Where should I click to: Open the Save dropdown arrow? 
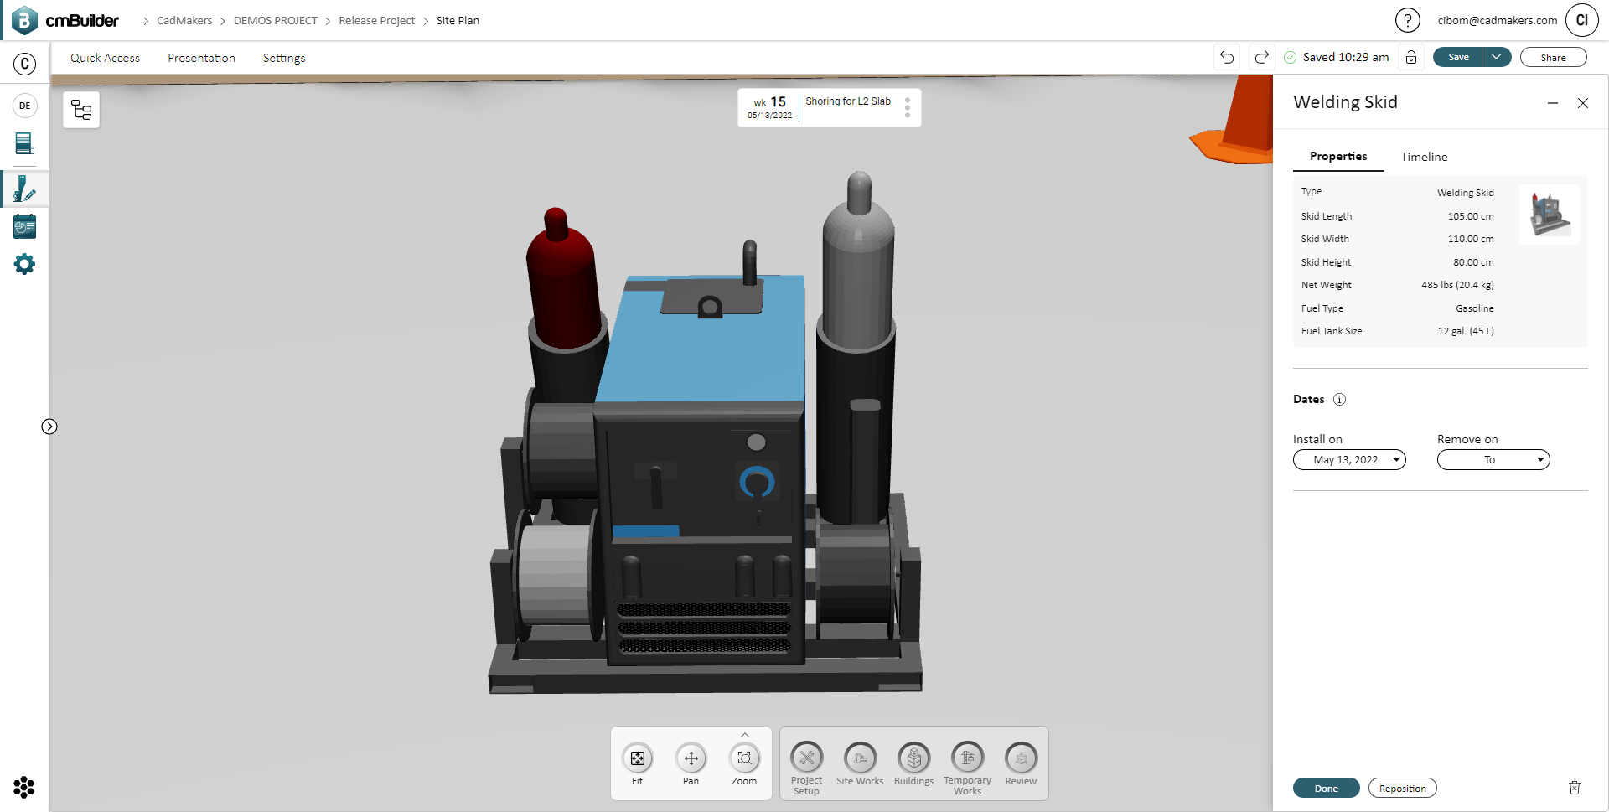[1497, 57]
